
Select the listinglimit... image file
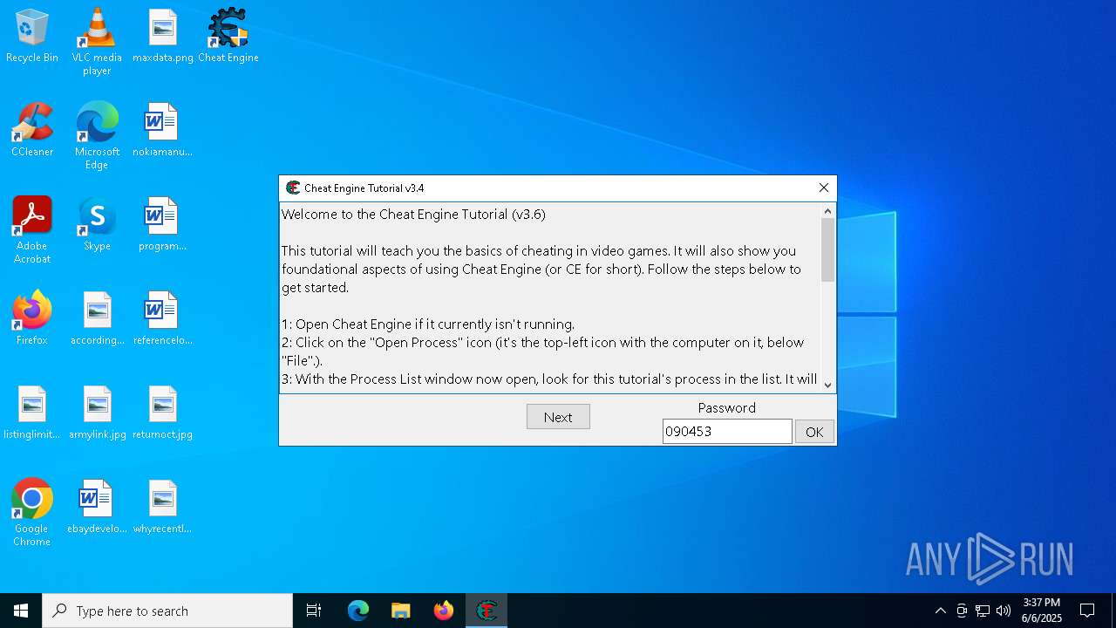click(32, 413)
